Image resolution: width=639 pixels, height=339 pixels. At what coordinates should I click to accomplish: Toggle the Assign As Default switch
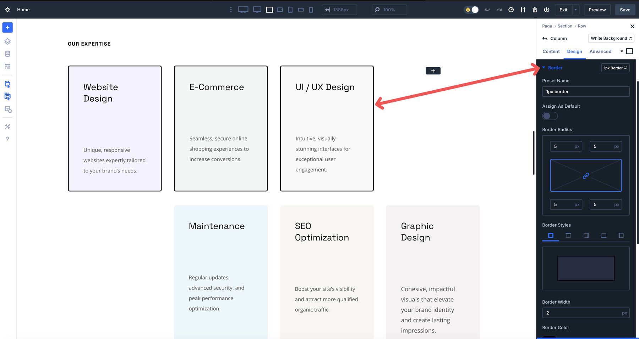click(550, 116)
